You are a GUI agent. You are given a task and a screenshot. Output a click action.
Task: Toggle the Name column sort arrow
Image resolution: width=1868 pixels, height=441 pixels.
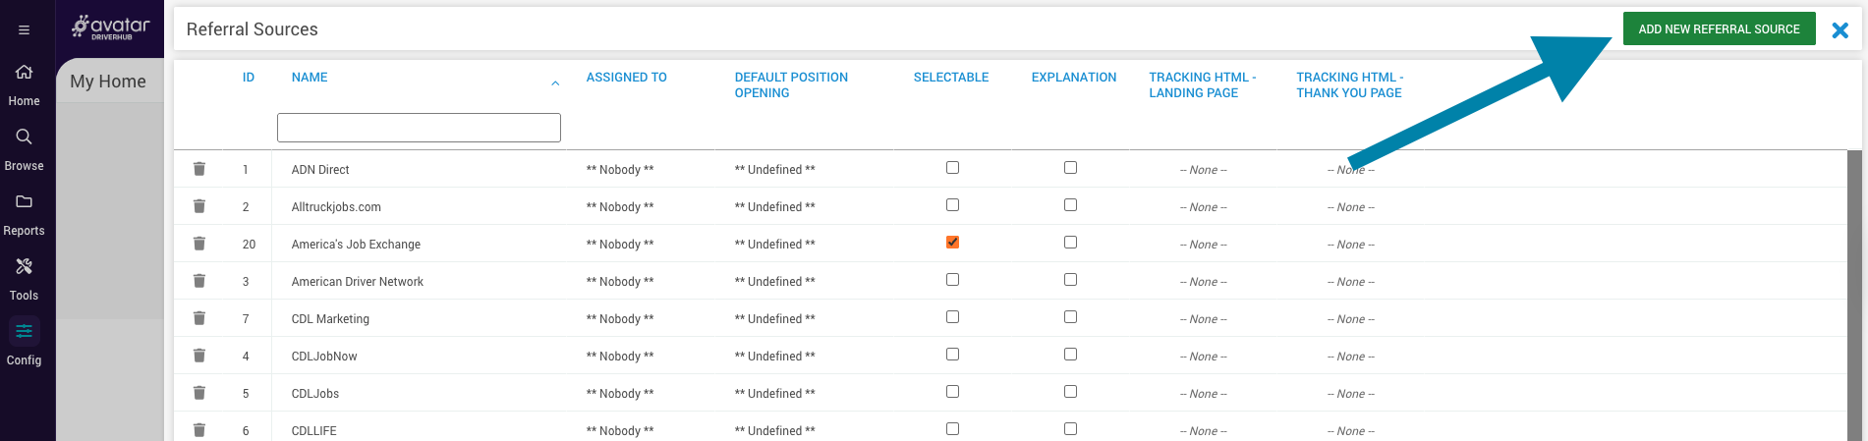[x=555, y=83]
